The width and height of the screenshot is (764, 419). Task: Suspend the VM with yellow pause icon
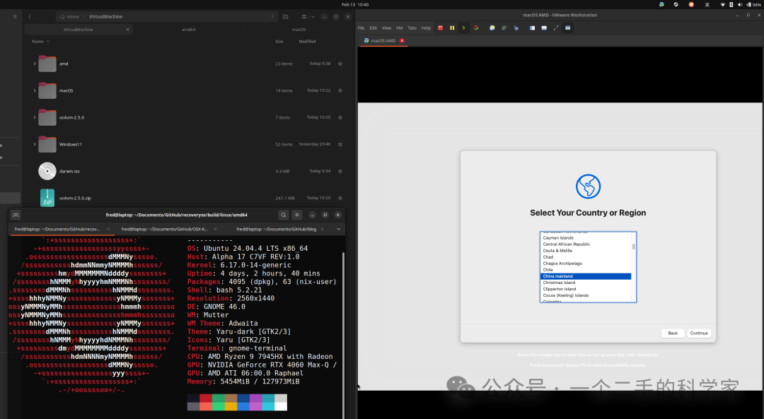pyautogui.click(x=452, y=28)
